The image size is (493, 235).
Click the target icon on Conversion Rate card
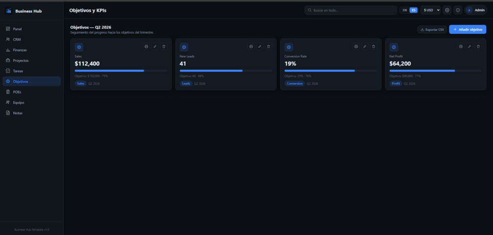tap(288, 47)
